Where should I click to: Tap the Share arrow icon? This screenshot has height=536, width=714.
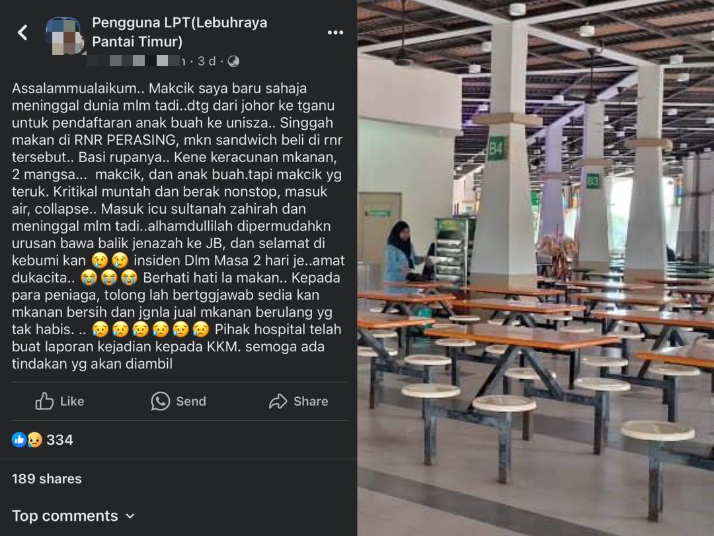[x=278, y=401]
